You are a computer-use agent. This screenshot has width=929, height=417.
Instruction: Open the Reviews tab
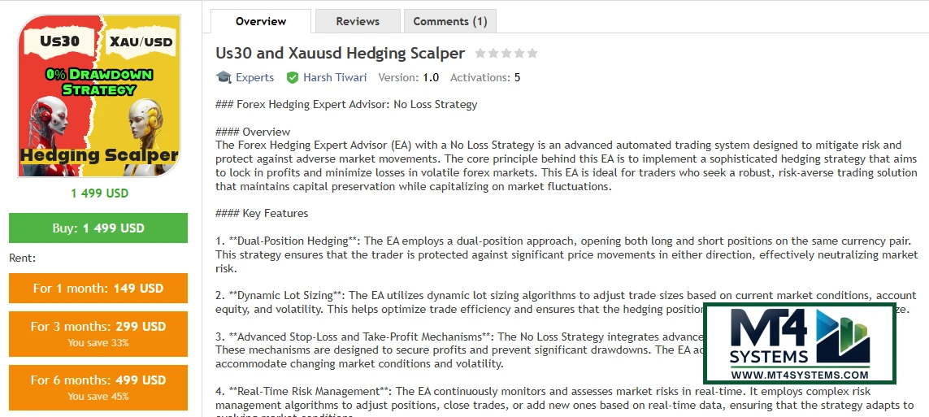(358, 21)
